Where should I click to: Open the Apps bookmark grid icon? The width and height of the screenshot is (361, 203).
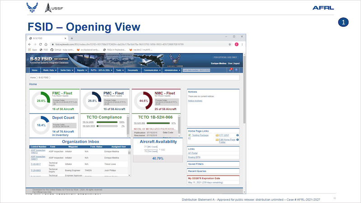[x=29, y=50]
